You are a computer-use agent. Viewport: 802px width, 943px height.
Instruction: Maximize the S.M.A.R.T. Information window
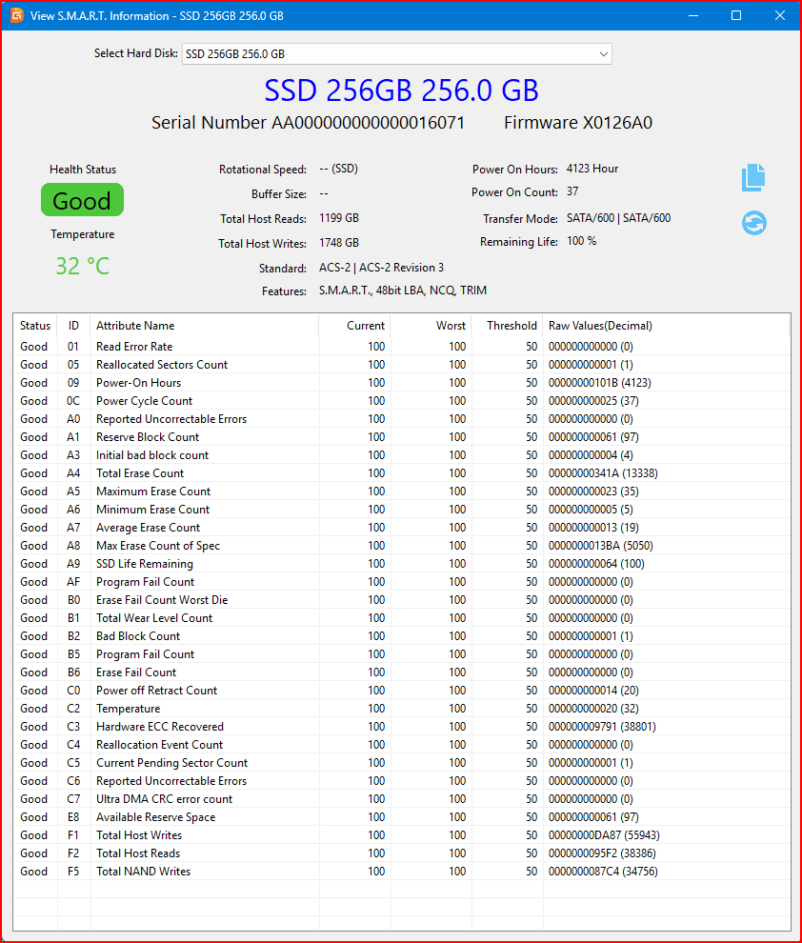pos(736,15)
